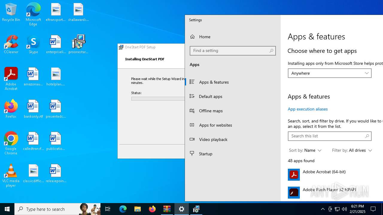383x215 pixels.
Task: Open VLC media player desktop shortcut
Action: [11, 176]
